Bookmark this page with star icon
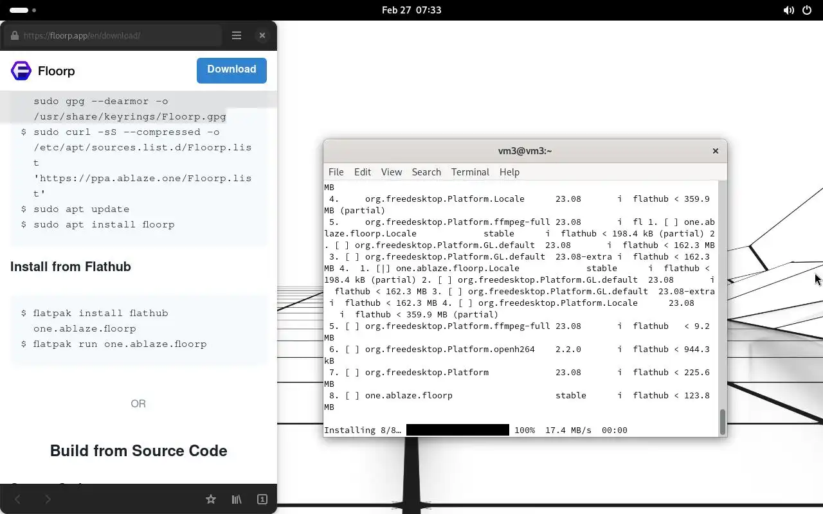 coord(211,499)
